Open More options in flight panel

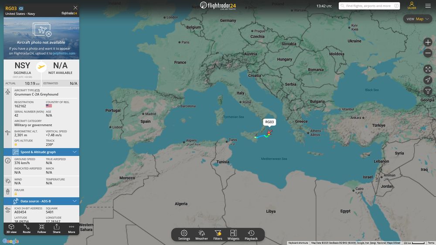click(72, 228)
